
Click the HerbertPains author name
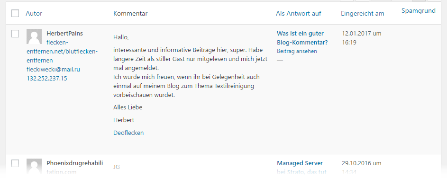click(65, 33)
